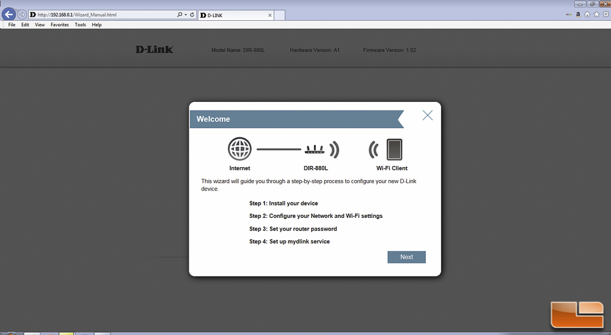This screenshot has width=611, height=335.
Task: Open the browser settings gear
Action: pyautogui.click(x=606, y=15)
